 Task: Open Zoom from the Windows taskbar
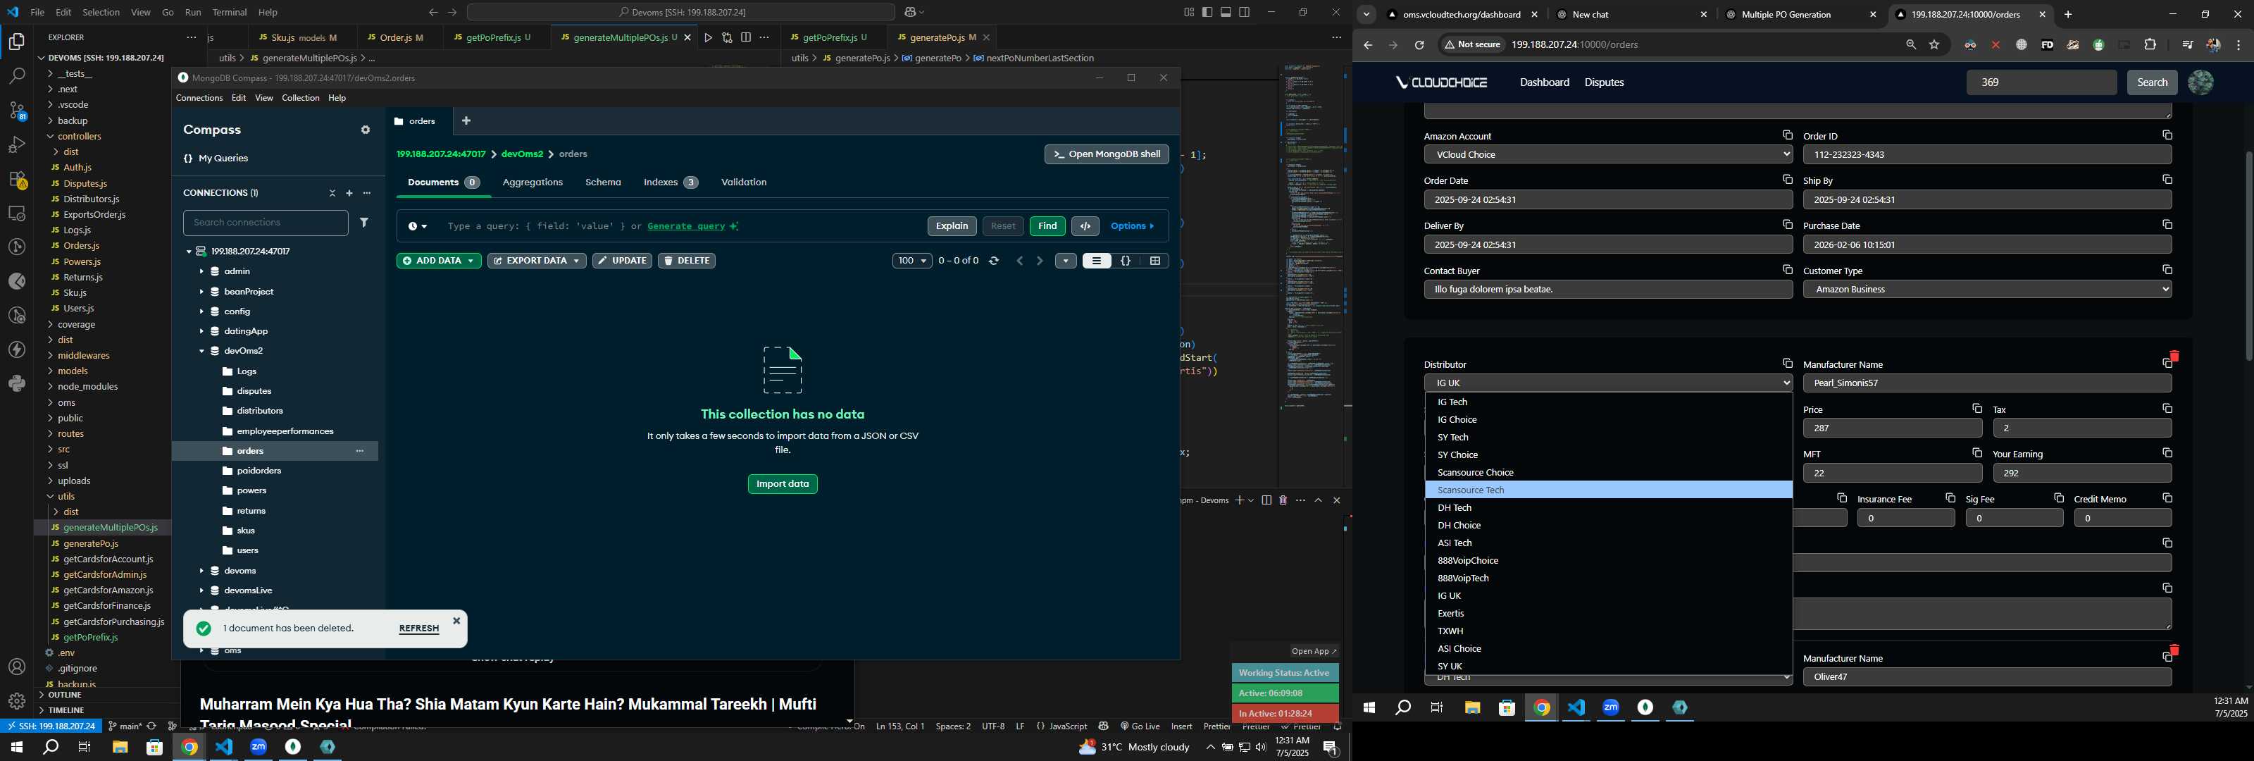[x=259, y=748]
